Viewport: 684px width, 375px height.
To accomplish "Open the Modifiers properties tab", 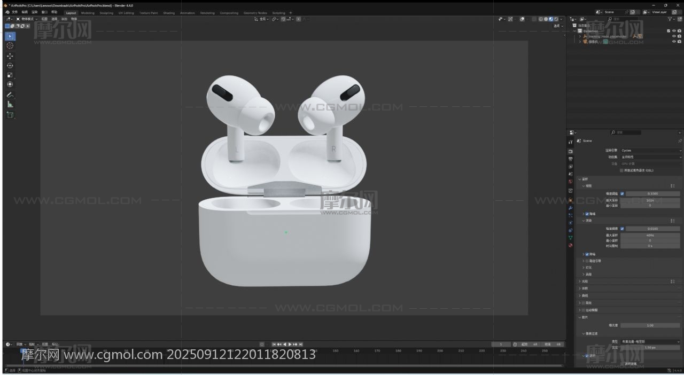I will point(571,208).
